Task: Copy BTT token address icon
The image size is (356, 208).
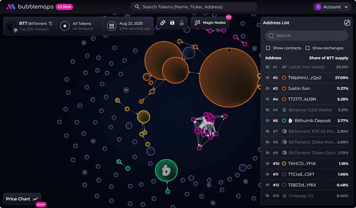Action: coord(51,23)
